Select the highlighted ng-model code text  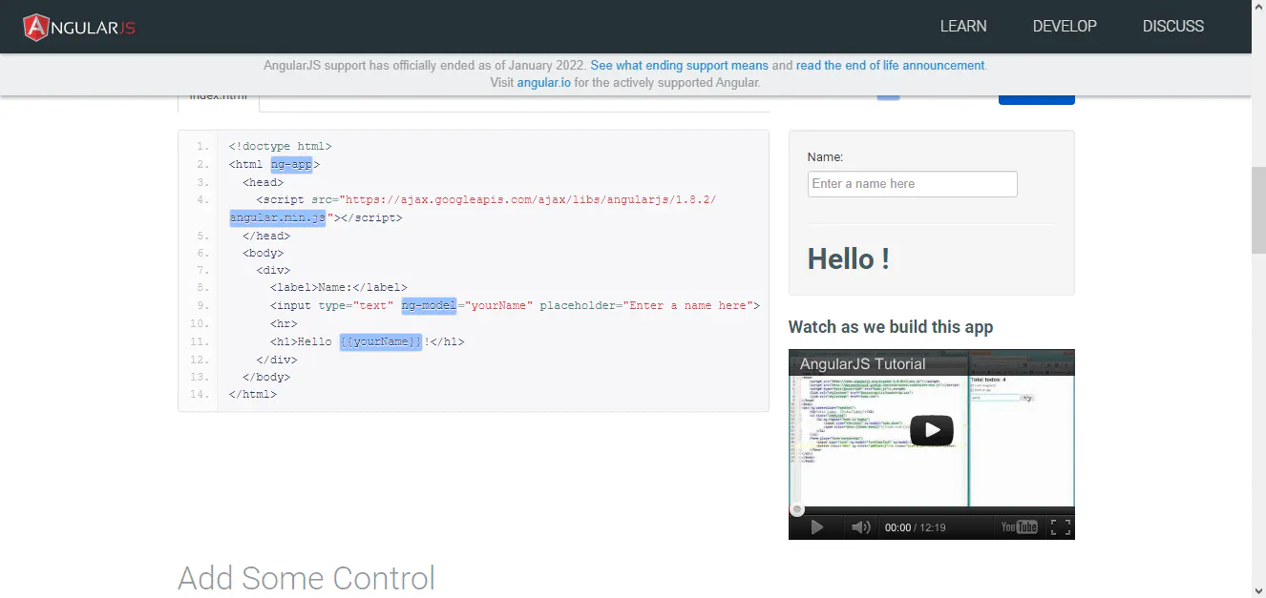(x=429, y=305)
